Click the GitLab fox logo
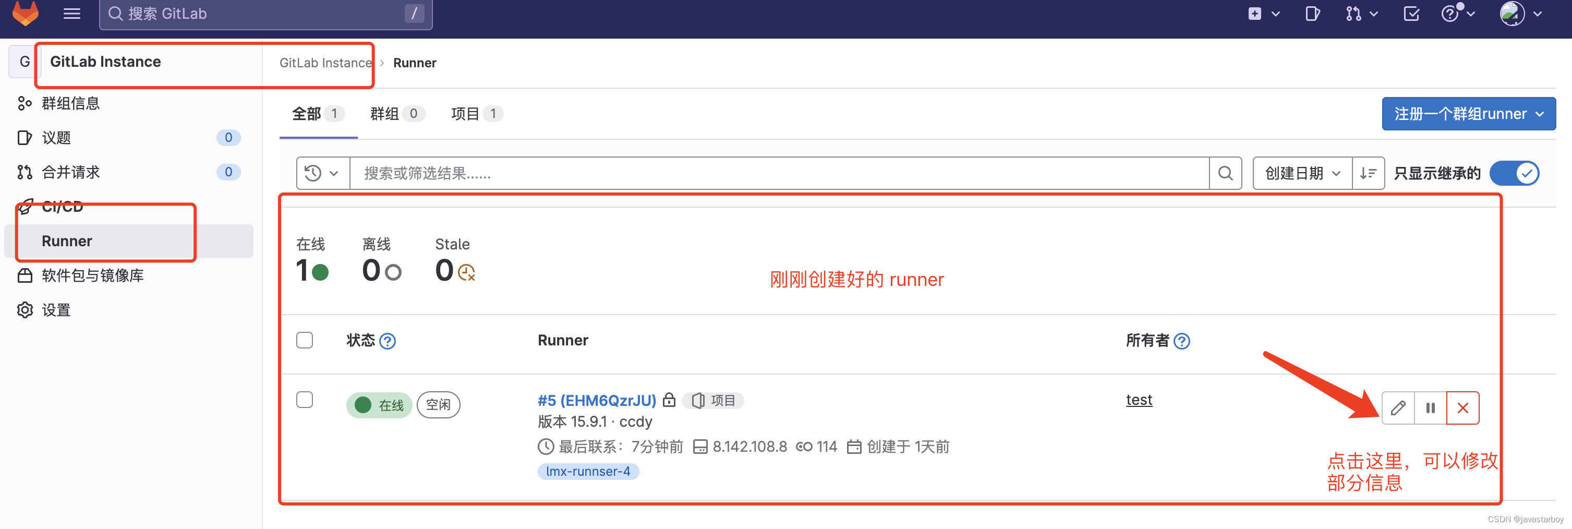 tap(25, 13)
